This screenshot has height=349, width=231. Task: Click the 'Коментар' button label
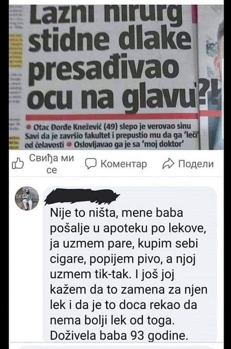[124, 164]
